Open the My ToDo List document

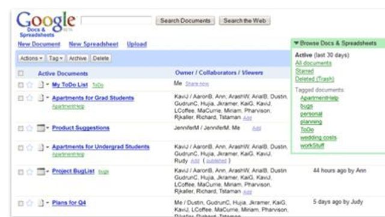70,85
